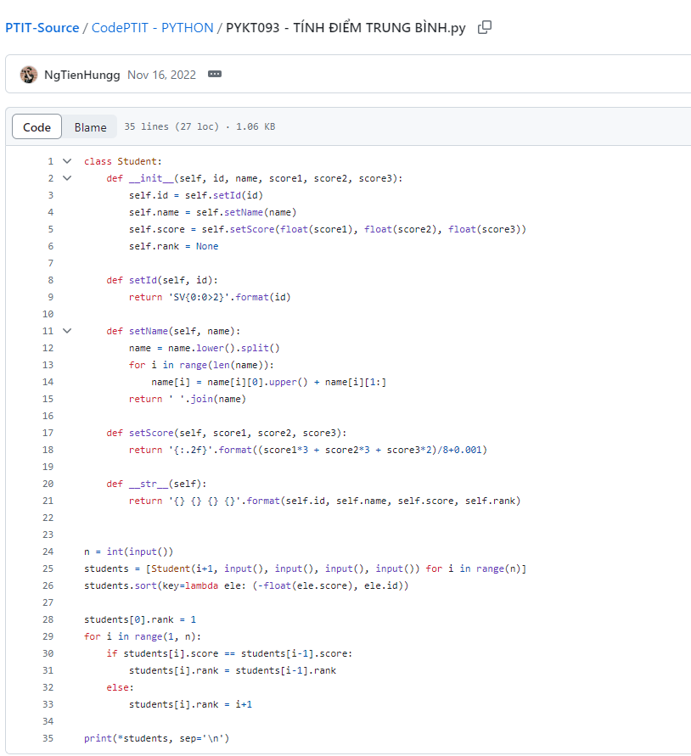Copy the file path with copy icon
Image resolution: width=691 pixels, height=756 pixels.
[485, 27]
